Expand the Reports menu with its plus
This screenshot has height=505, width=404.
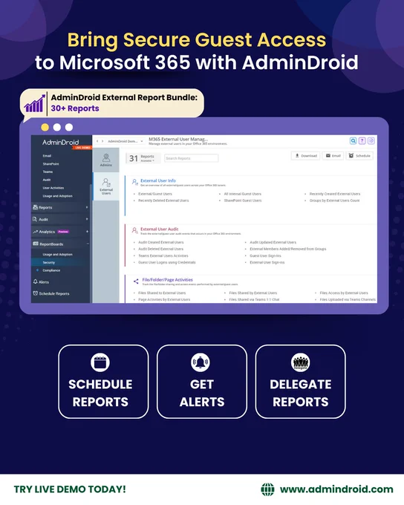tap(87, 207)
